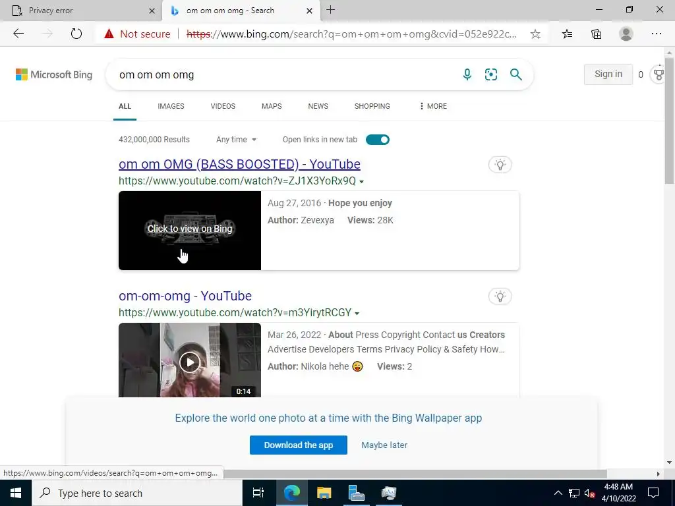Switch to the Privacy error browser tab
The height and width of the screenshot is (506, 675).
[80, 11]
